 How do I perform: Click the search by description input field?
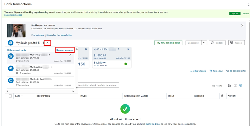pyautogui.click(x=99, y=85)
